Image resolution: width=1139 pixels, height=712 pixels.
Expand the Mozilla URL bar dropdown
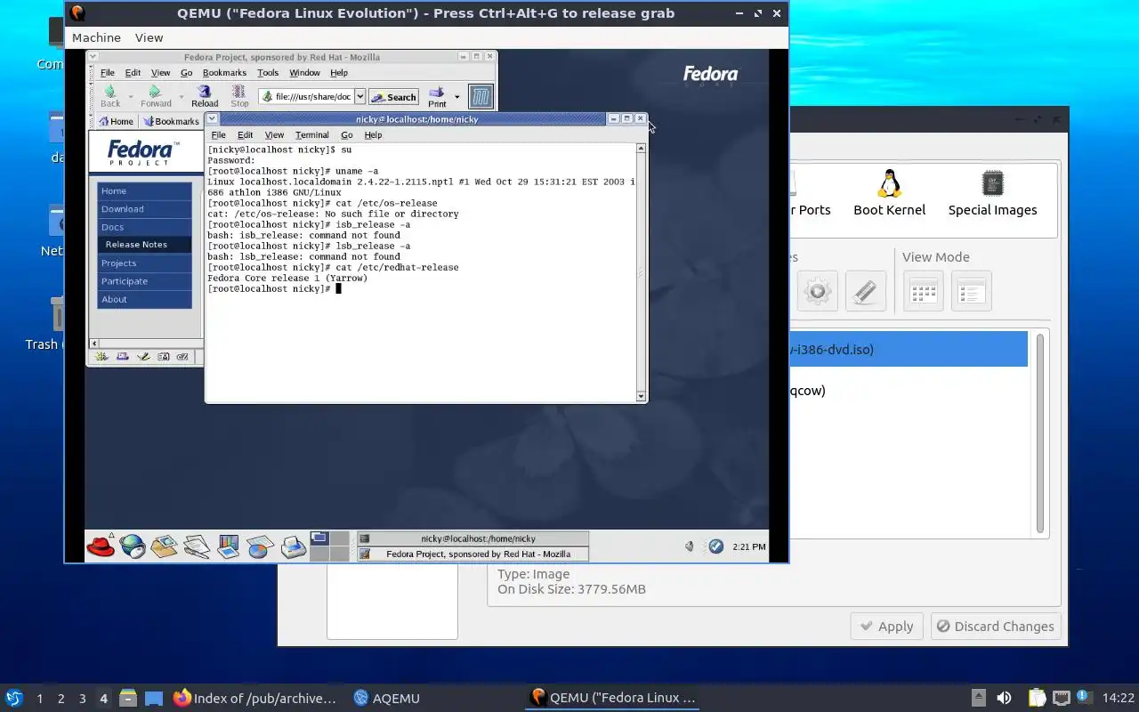click(360, 96)
